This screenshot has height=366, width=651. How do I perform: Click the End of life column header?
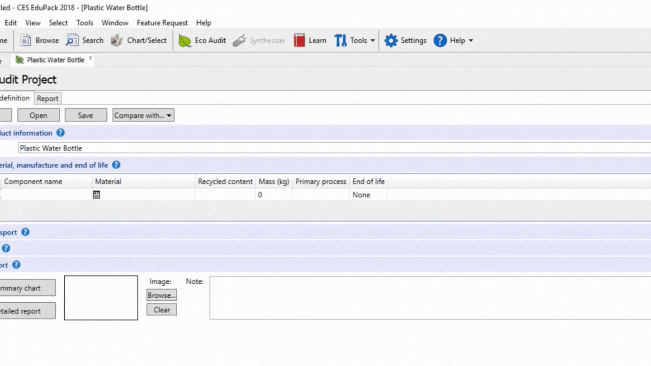coord(368,182)
